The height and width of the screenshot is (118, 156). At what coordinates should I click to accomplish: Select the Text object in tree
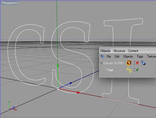(x=110, y=70)
